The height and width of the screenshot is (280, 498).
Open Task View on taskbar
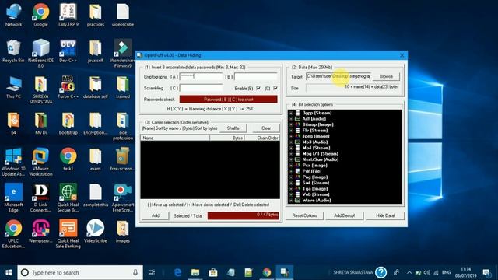pos(152,272)
